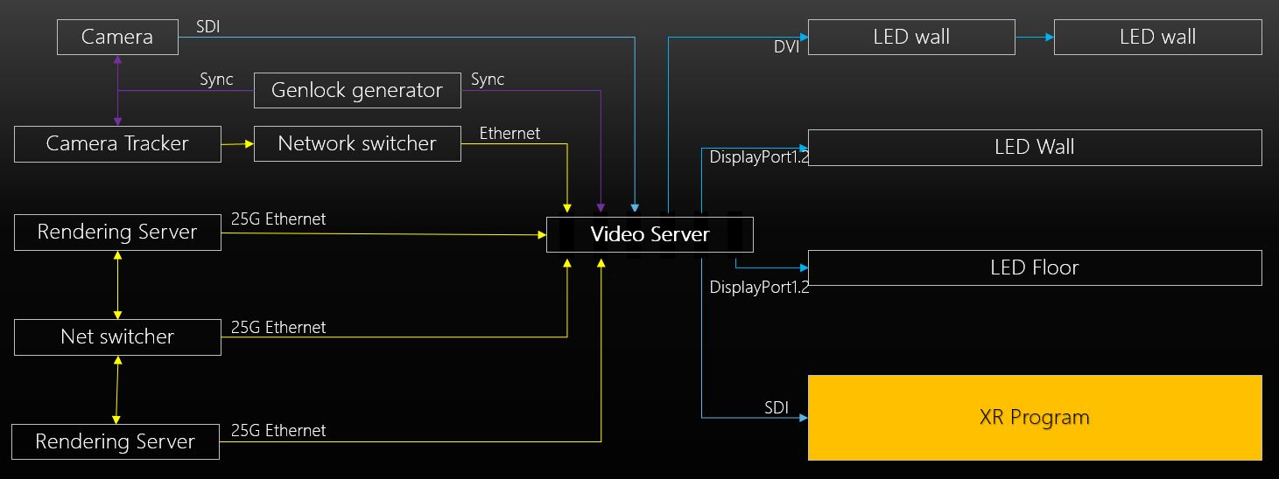Click the DVI label
This screenshot has width=1279, height=479.
coord(786,47)
